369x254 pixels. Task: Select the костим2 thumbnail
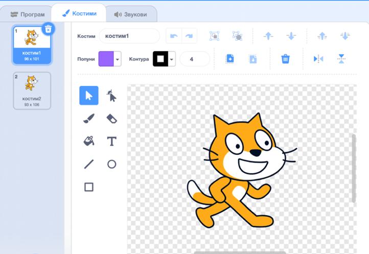tap(32, 90)
